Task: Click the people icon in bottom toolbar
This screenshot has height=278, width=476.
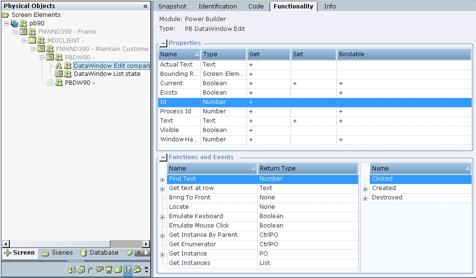Action: pyautogui.click(x=72, y=270)
